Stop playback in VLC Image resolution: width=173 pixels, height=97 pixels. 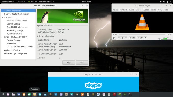coord(122,38)
